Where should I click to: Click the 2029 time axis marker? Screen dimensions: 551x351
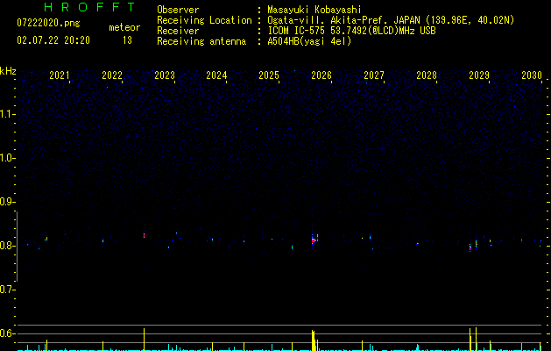(x=479, y=75)
